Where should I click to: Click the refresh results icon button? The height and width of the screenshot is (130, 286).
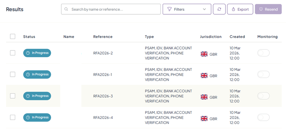[x=219, y=9]
